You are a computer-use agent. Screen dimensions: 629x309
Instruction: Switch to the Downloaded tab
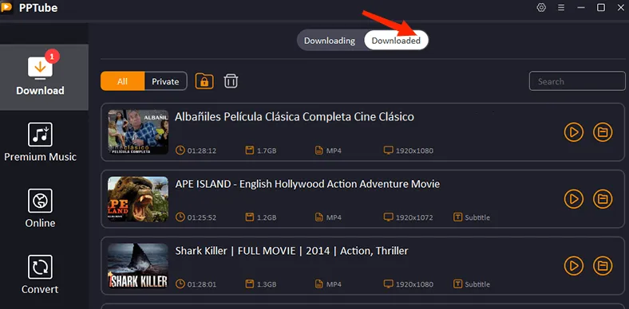(396, 41)
